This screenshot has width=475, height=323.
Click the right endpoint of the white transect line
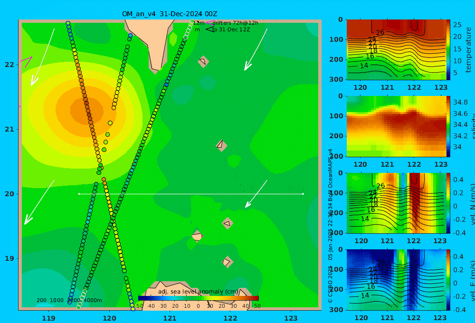pyautogui.click(x=303, y=194)
